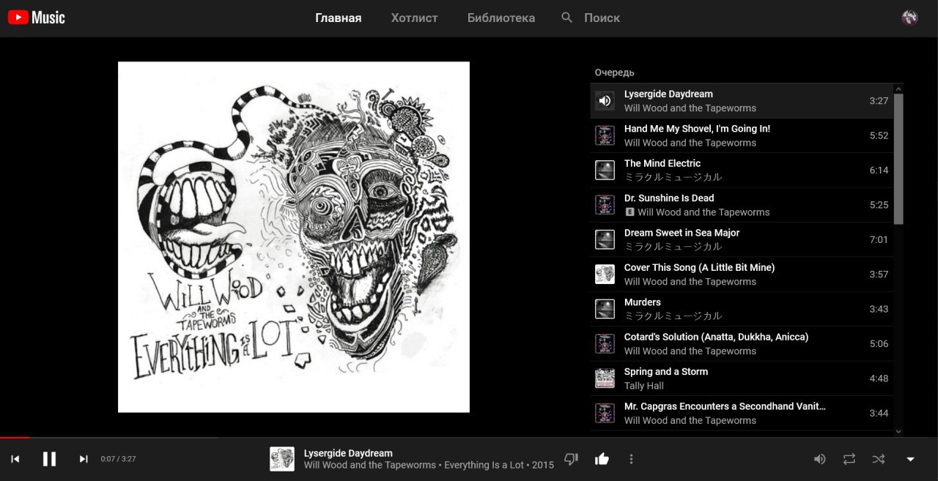Toggle repeat mode
This screenshot has height=481, width=938.
tap(849, 459)
